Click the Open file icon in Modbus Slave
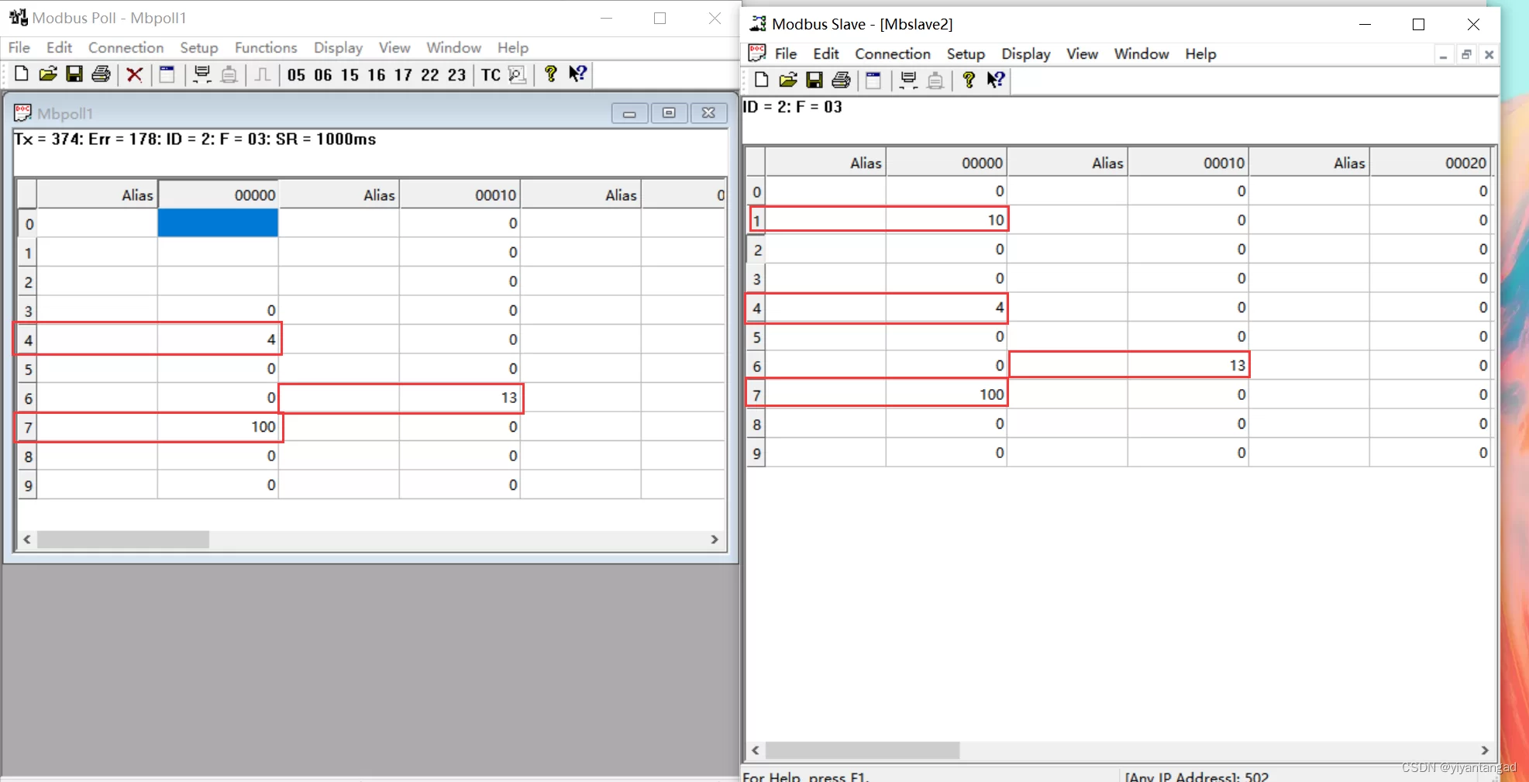 tap(788, 81)
